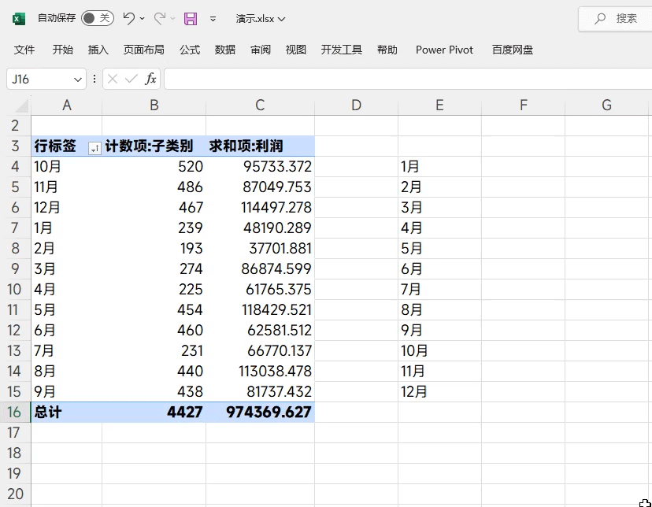This screenshot has height=507, width=652.
Task: Click the Insert Function fx icon
Action: click(x=150, y=79)
